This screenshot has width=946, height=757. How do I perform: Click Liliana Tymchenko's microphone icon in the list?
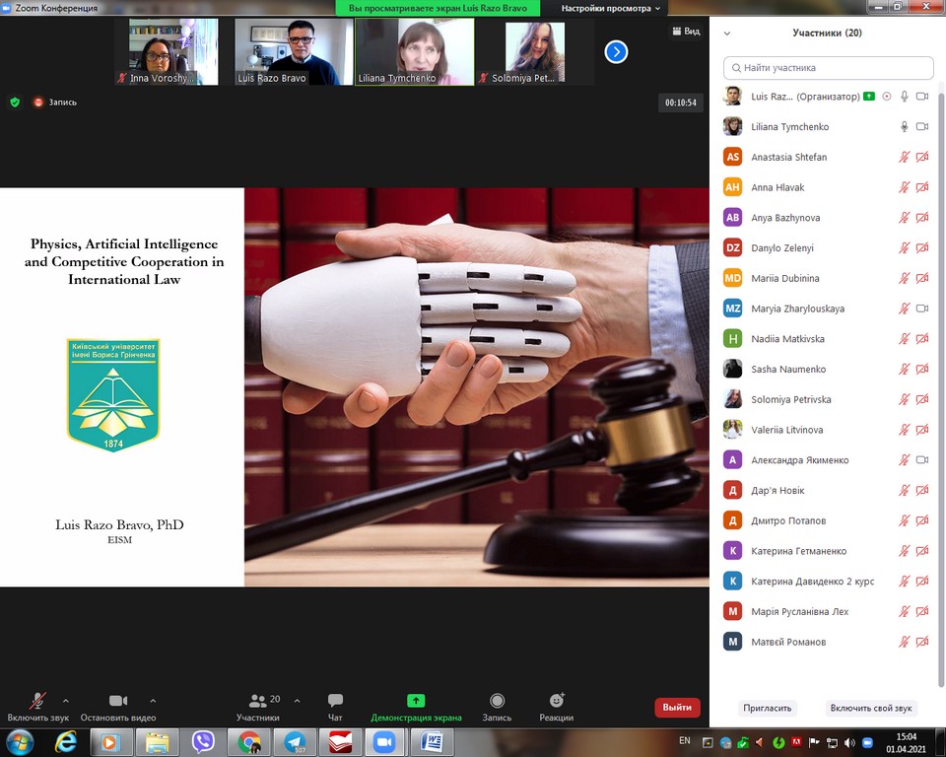(904, 127)
